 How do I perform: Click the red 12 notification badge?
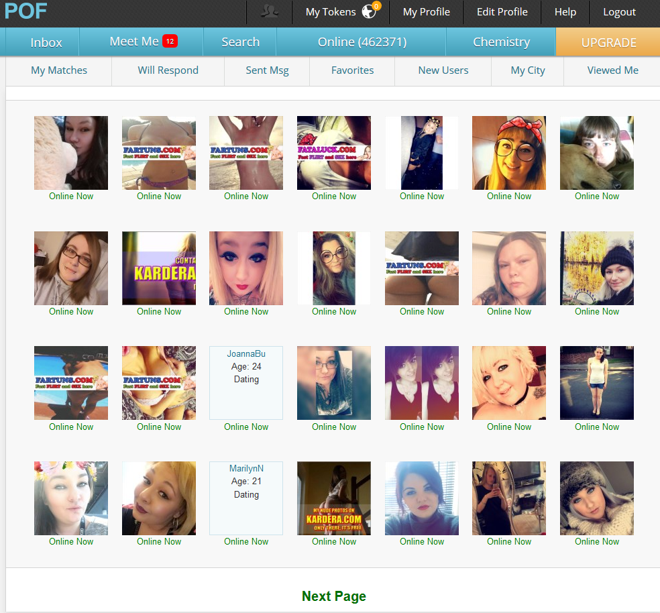[x=170, y=42]
